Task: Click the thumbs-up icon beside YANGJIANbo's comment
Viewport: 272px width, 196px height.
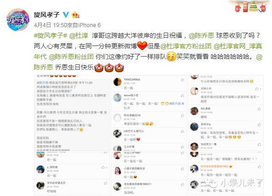Action: pyautogui.click(x=183, y=80)
